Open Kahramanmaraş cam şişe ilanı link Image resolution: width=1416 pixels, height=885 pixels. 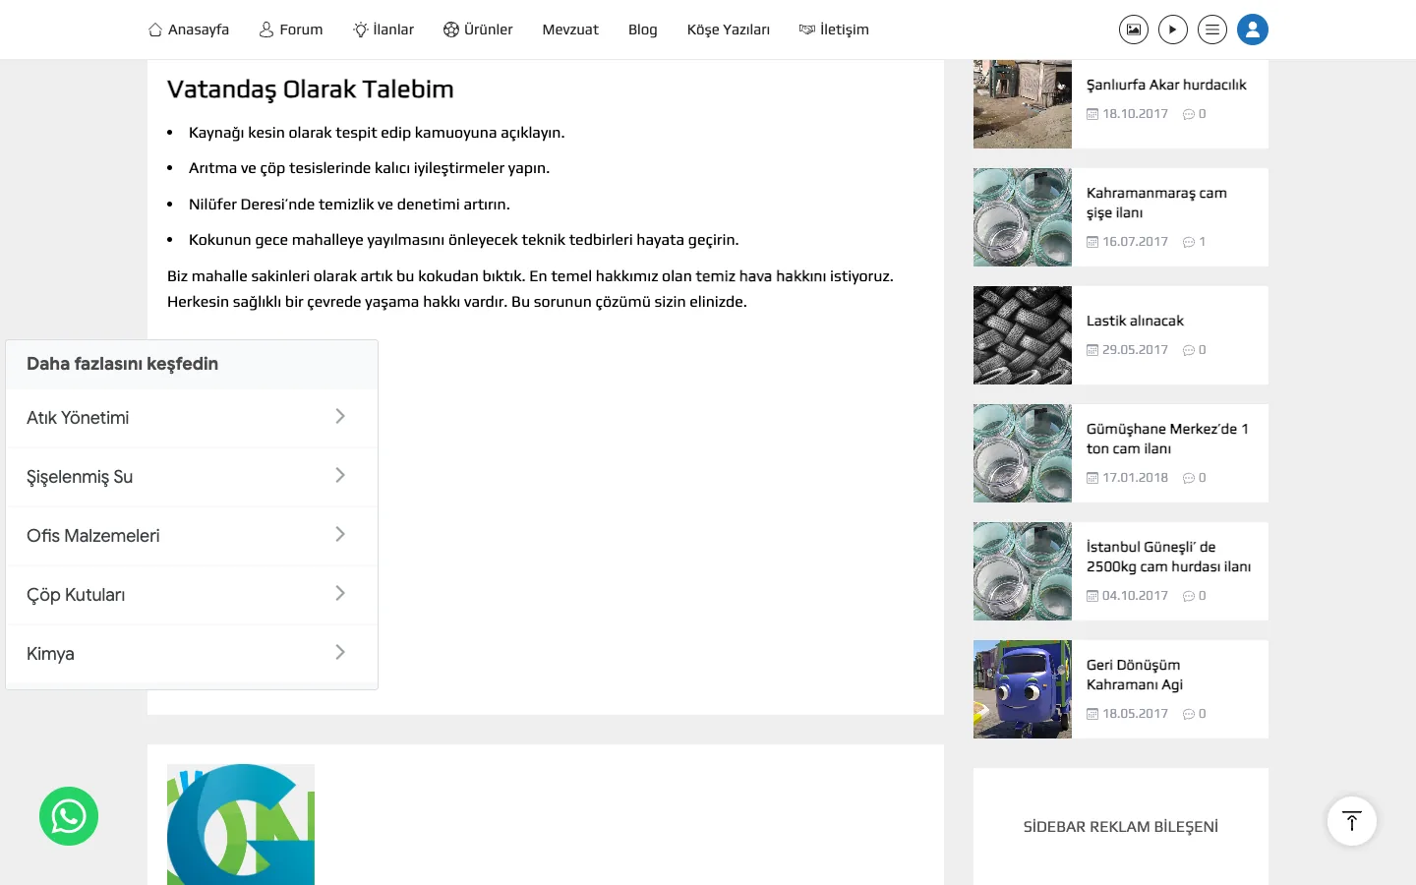pyautogui.click(x=1156, y=203)
